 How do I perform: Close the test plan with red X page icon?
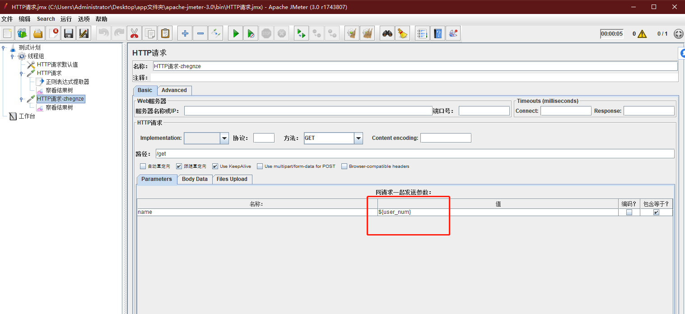53,33
